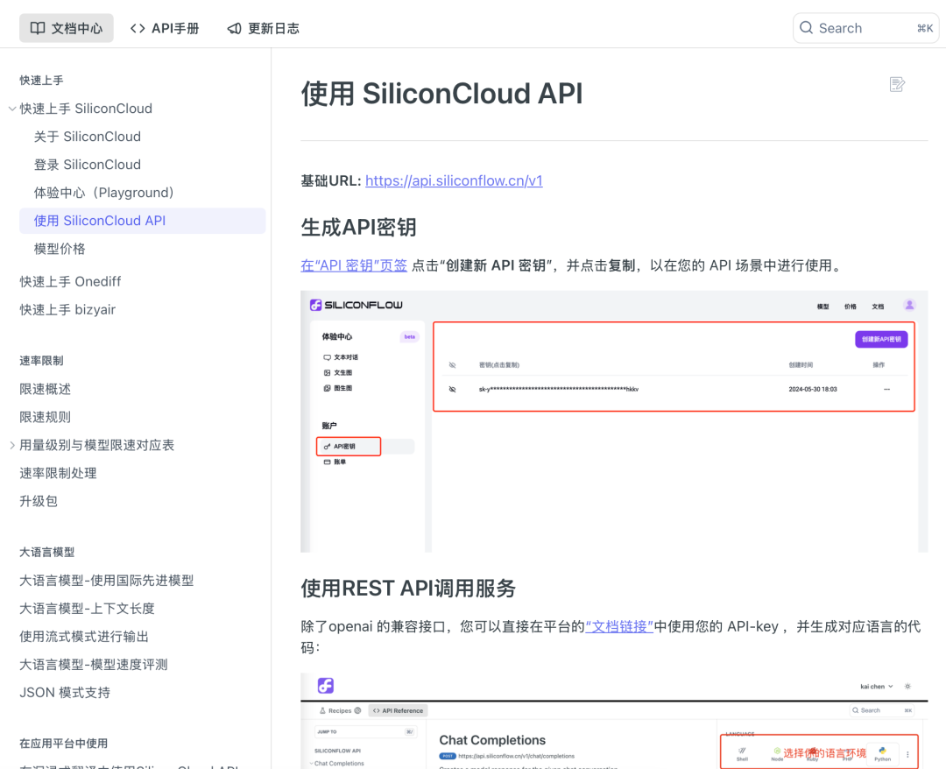This screenshot has height=769, width=946.
Task: Open 升级包 page
Action: pyautogui.click(x=39, y=501)
